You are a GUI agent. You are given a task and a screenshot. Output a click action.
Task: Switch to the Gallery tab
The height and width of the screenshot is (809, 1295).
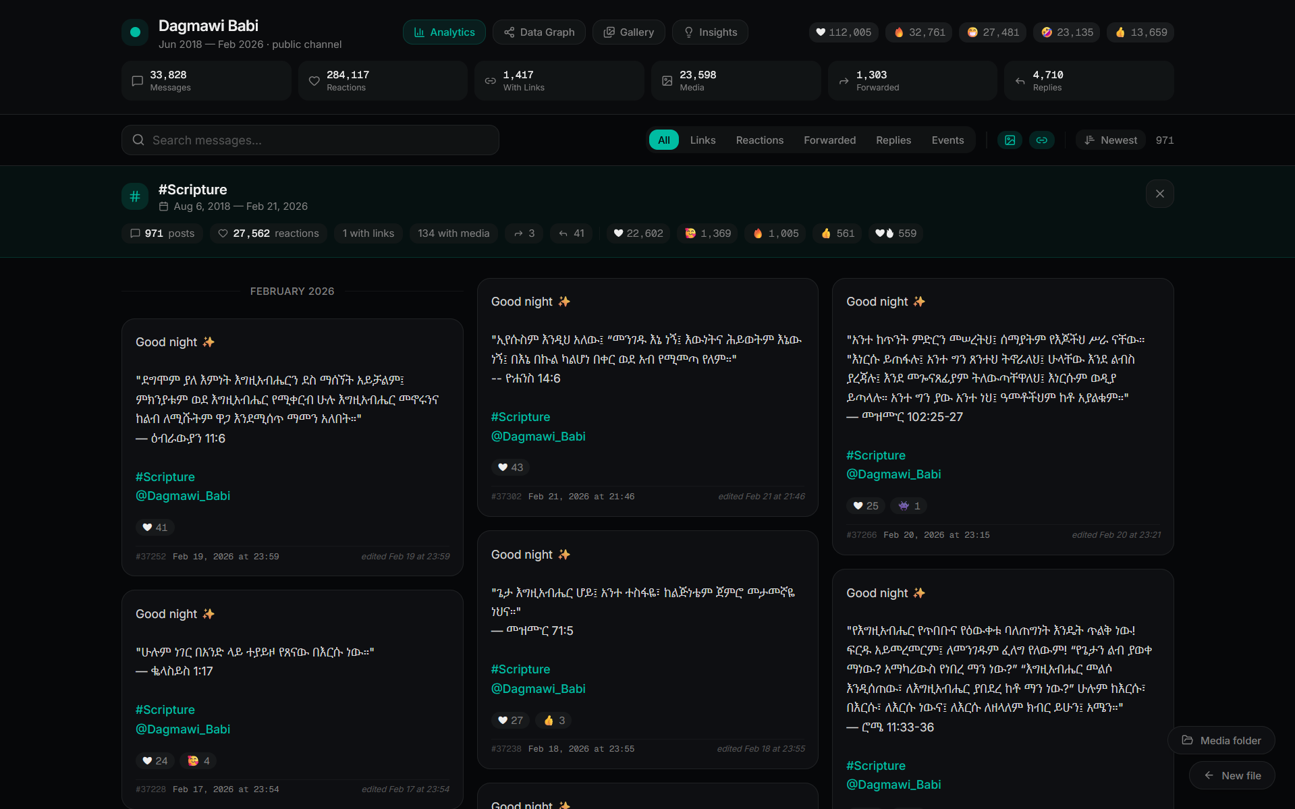(x=628, y=32)
